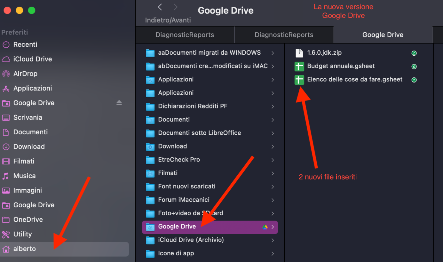
Task: Click the OneDrive folder icon in the sidebar
Action: click(6, 220)
